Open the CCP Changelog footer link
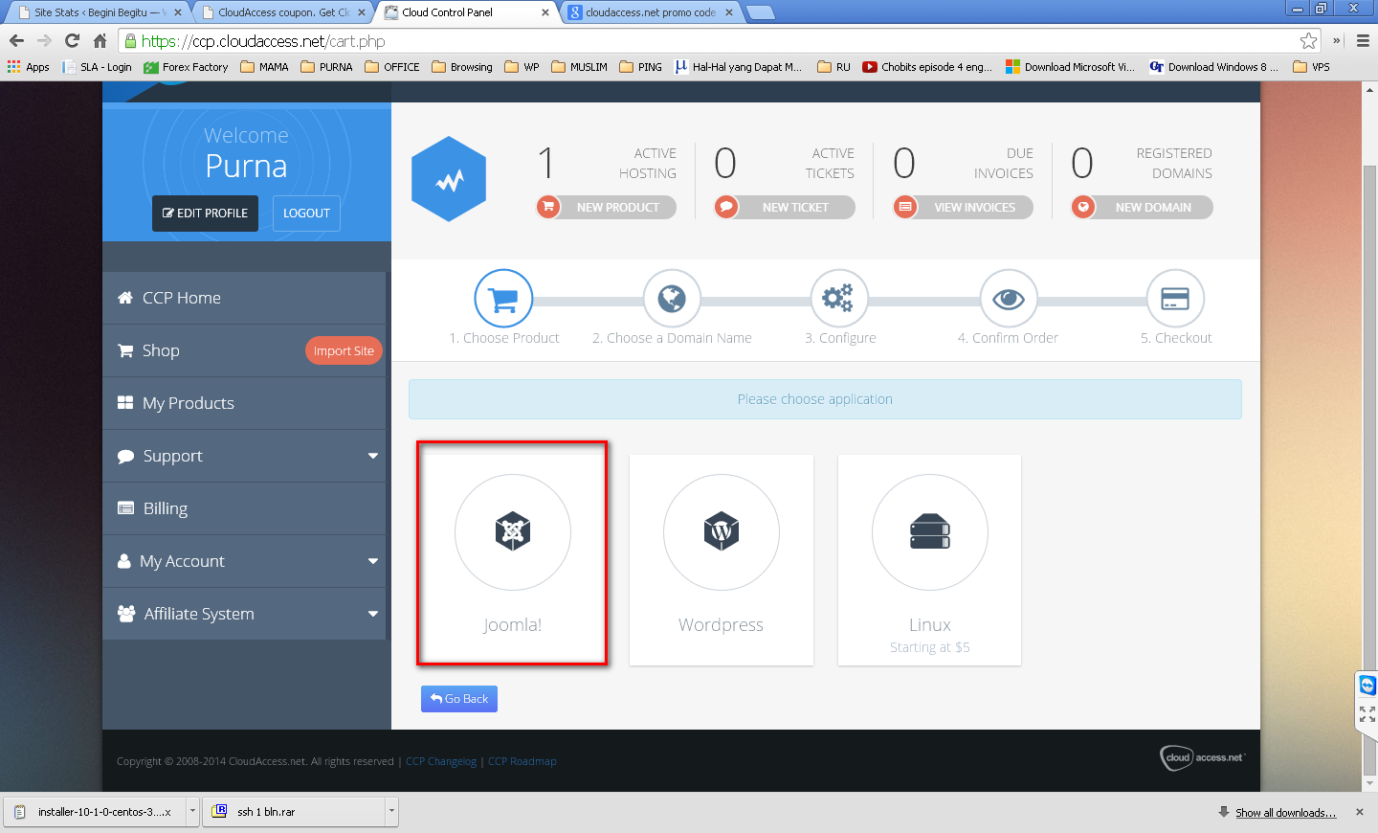 click(x=441, y=761)
